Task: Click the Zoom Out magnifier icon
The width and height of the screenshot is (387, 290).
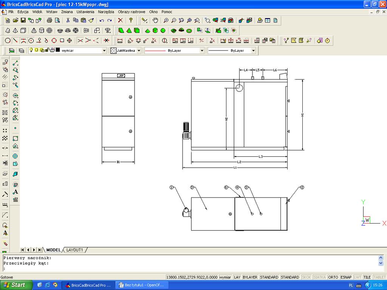Action: coord(174,20)
